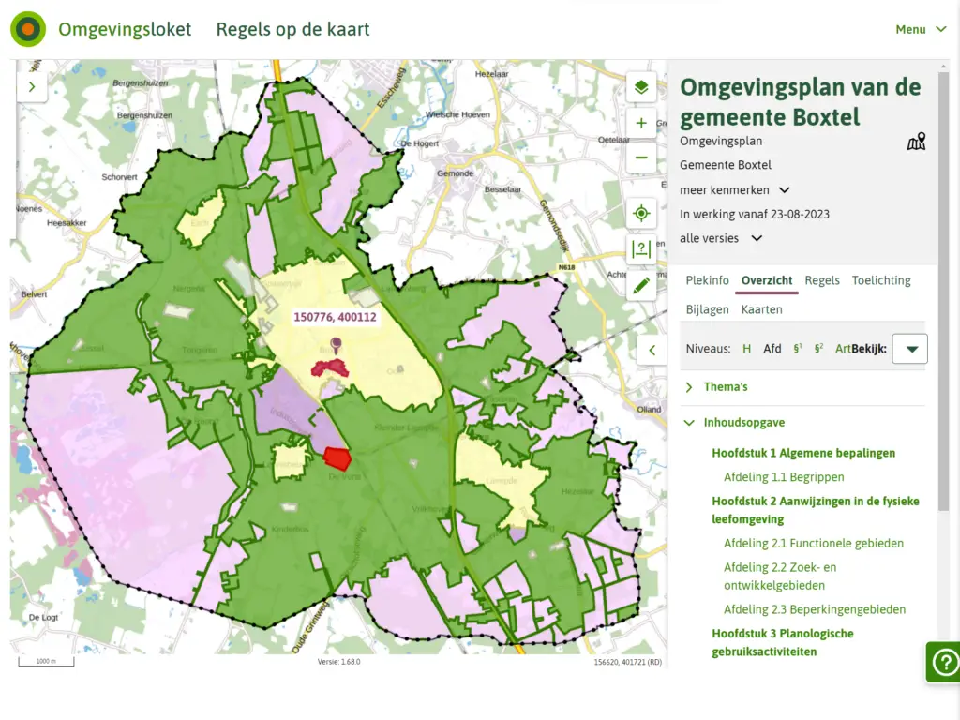Open the map layers panel
This screenshot has width=960, height=720.
641,87
